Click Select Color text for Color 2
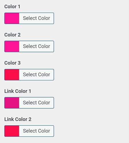129x143 pixels. (37, 46)
